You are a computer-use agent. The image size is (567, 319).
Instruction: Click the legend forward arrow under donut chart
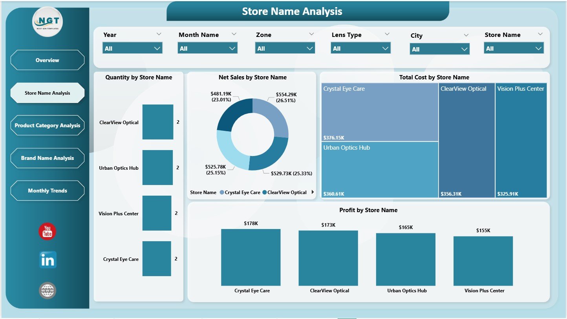312,192
